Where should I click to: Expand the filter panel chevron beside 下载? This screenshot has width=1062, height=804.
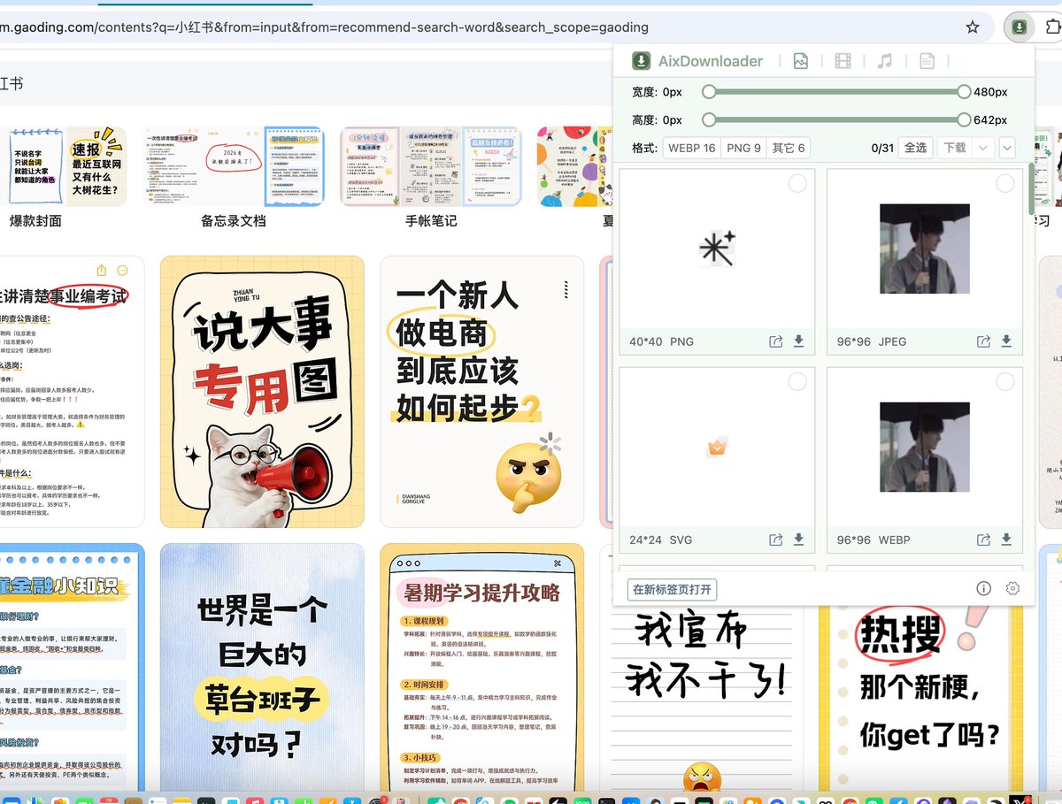pyautogui.click(x=1007, y=148)
